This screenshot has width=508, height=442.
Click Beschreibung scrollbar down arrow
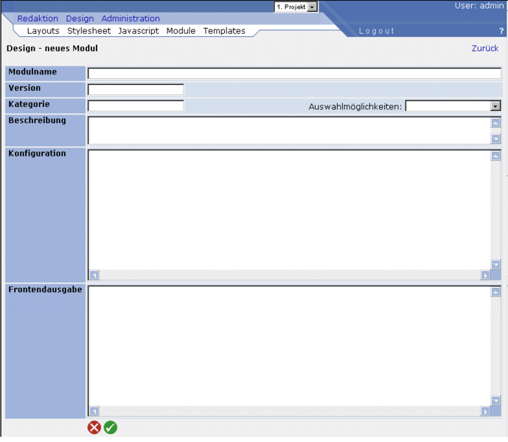[x=495, y=139]
